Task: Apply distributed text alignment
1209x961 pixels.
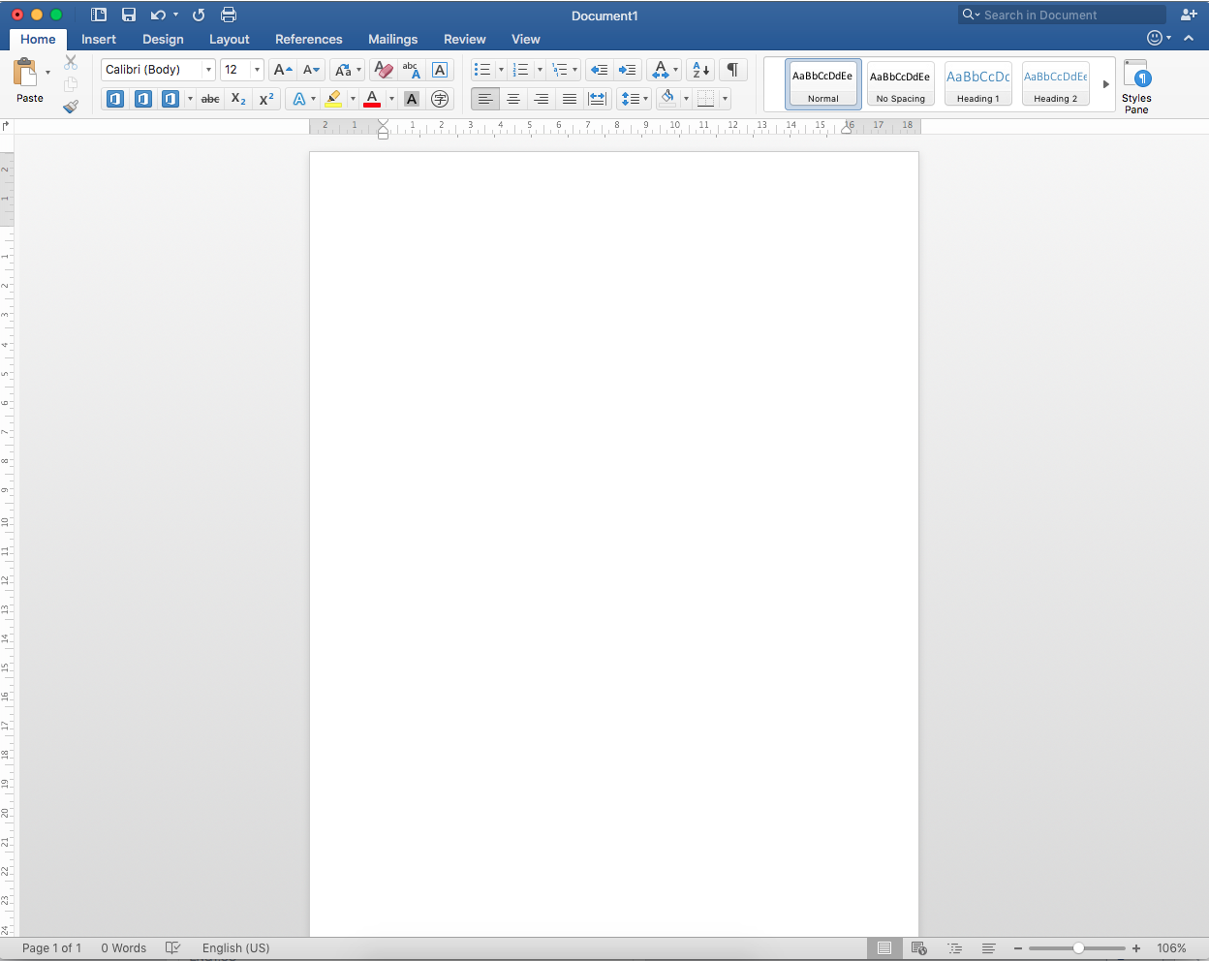Action: coord(598,99)
